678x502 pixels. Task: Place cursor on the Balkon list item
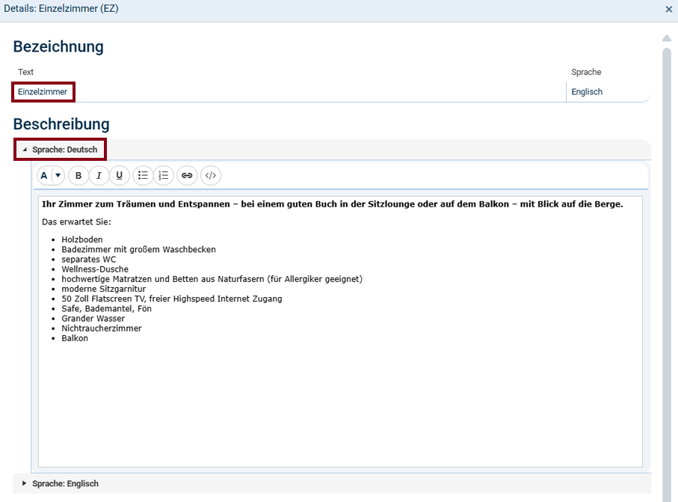75,338
